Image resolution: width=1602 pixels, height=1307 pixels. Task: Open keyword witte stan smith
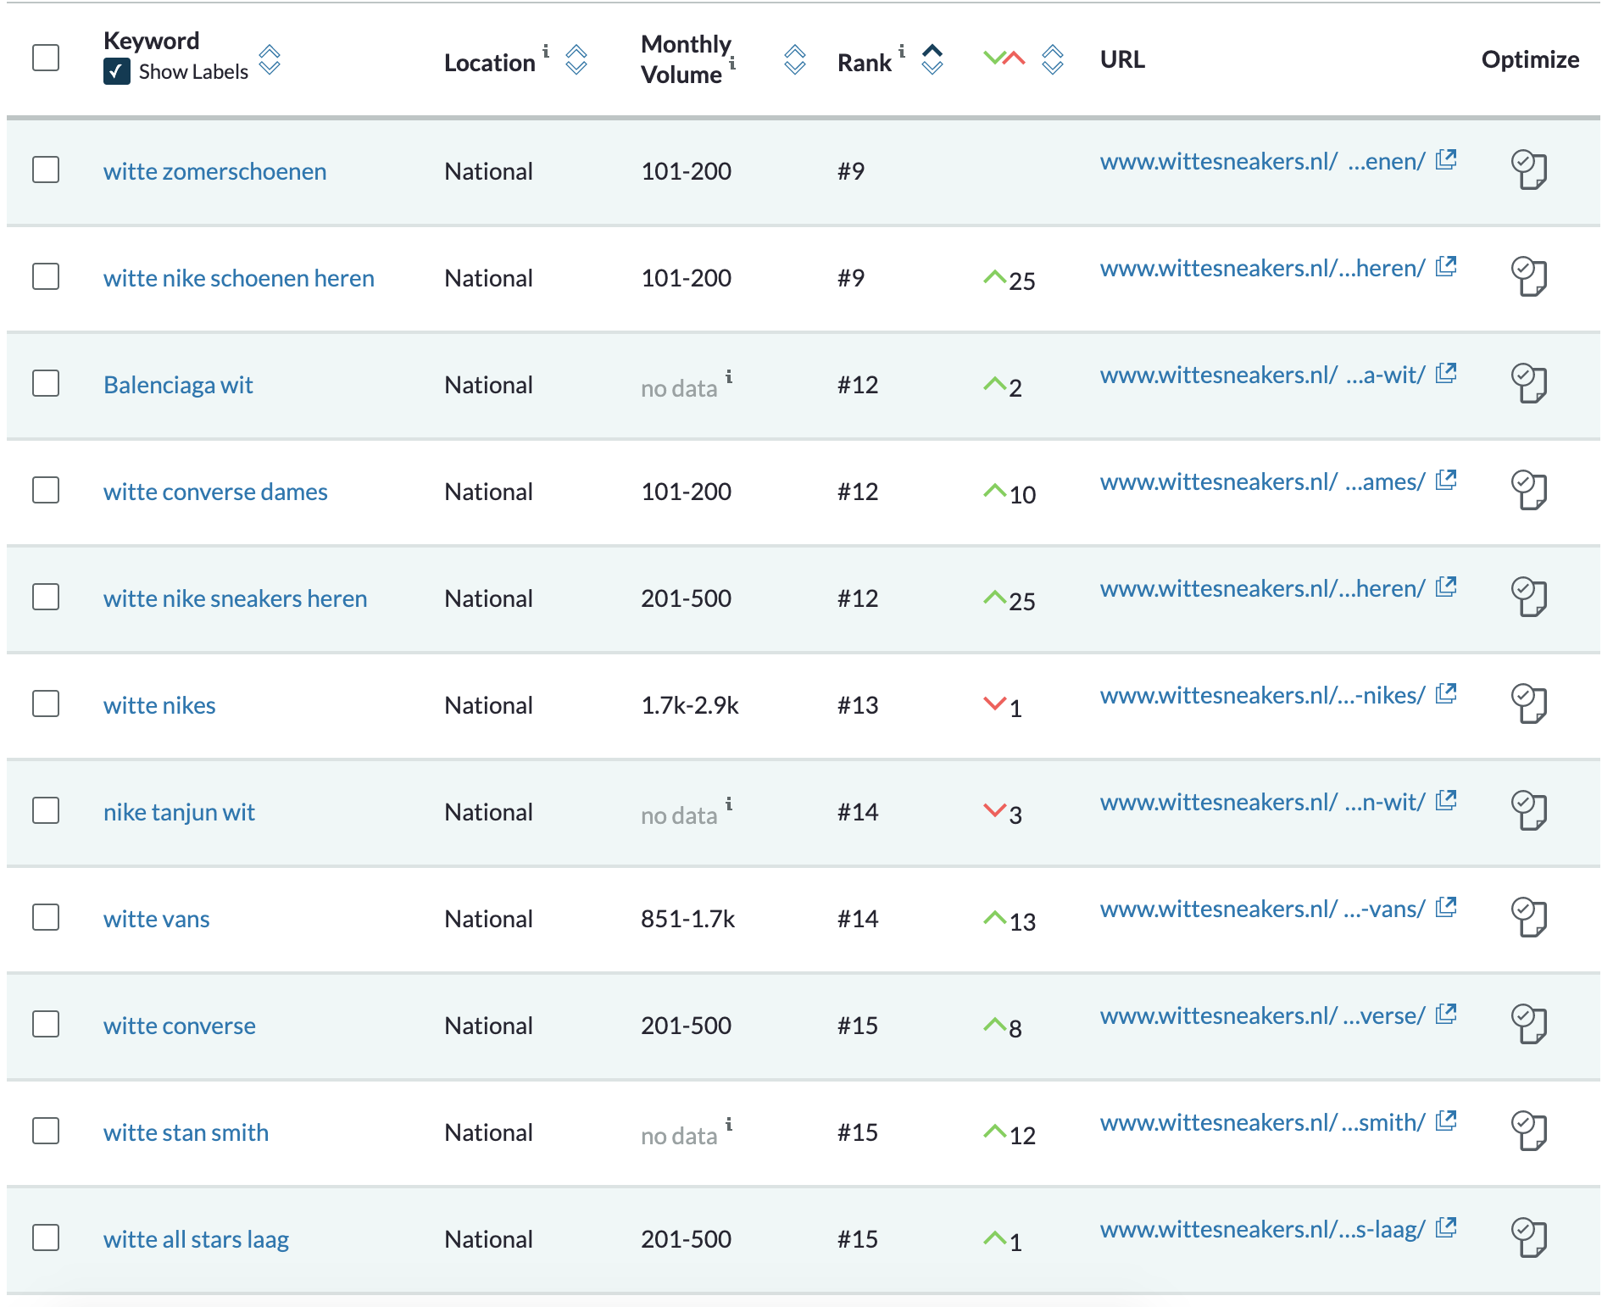(186, 1132)
